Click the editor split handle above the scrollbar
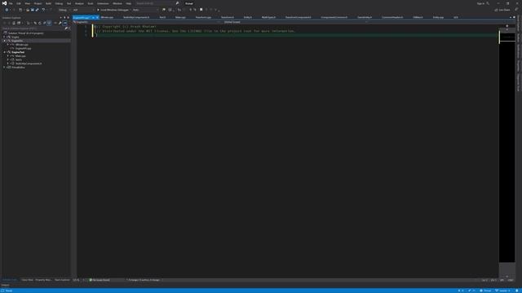This screenshot has height=293, width=522. (507, 26)
